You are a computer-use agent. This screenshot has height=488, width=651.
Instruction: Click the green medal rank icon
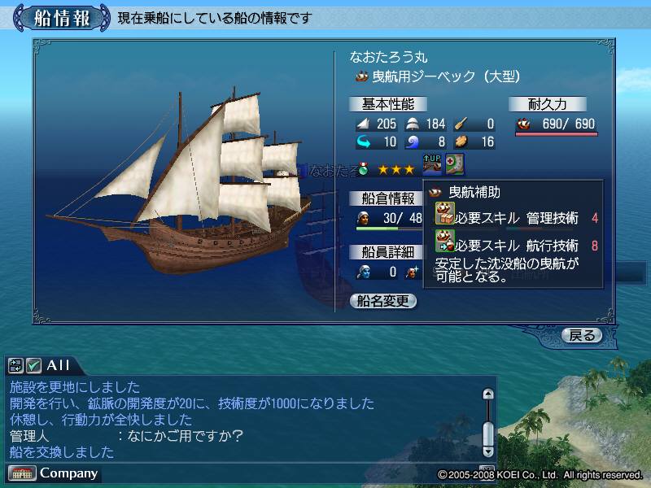[x=363, y=168]
